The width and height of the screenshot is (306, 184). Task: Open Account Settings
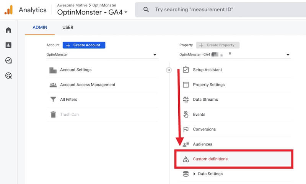coord(76,70)
